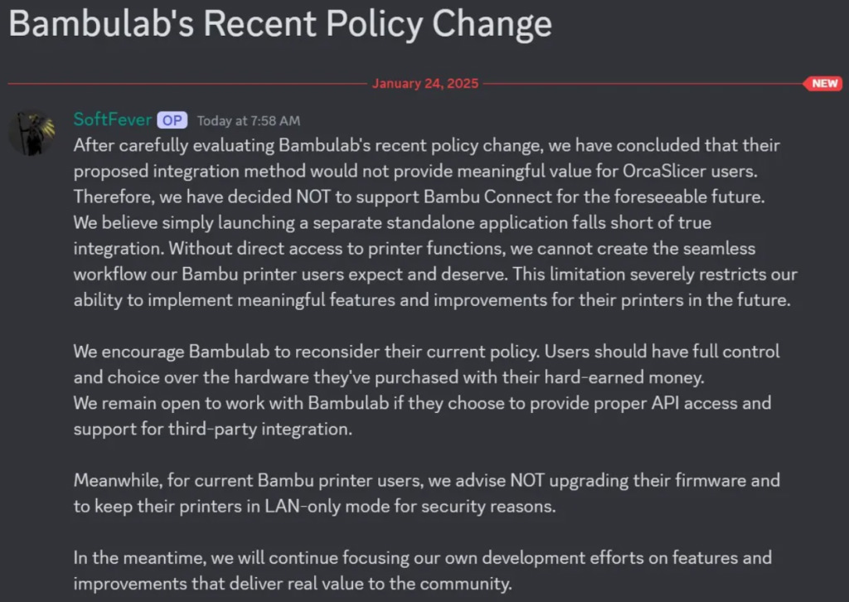Click the 'LAN-only mode' line of text
This screenshot has height=602, width=849.
[314, 506]
